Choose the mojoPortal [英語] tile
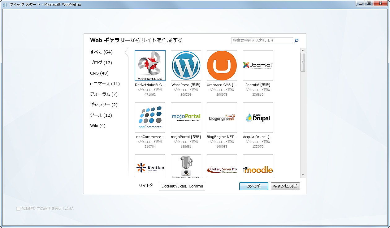Viewport: 390px width, 228px height. pyautogui.click(x=186, y=118)
